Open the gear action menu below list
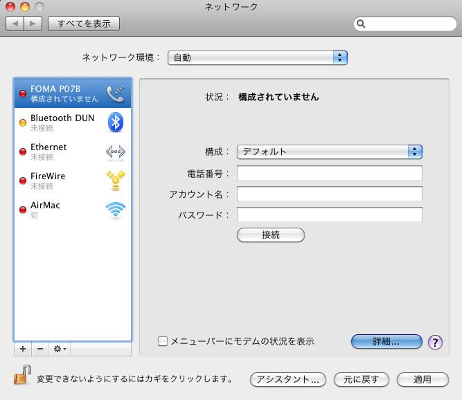 click(60, 349)
